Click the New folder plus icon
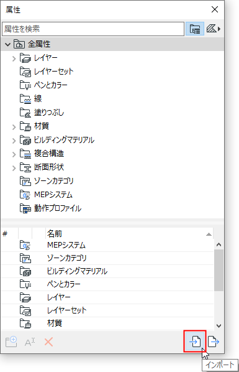 [x=11, y=342]
